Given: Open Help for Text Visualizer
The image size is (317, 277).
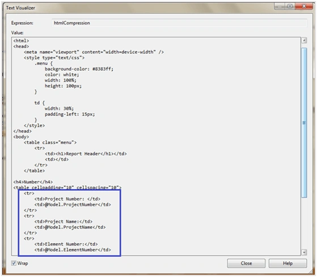Looking at the screenshot, I should (288, 263).
